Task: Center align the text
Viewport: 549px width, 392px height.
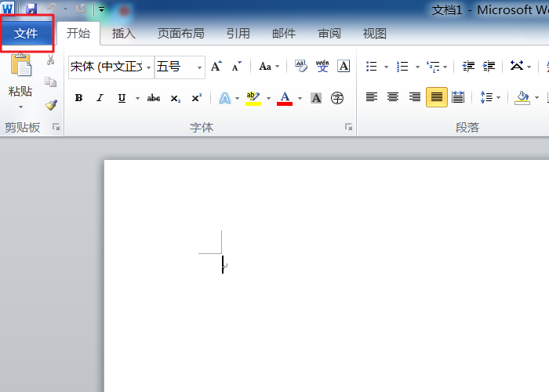Action: (x=393, y=97)
